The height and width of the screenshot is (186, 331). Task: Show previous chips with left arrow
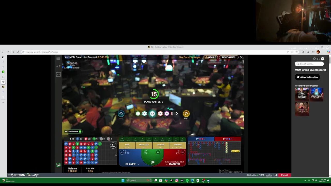(x=131, y=114)
